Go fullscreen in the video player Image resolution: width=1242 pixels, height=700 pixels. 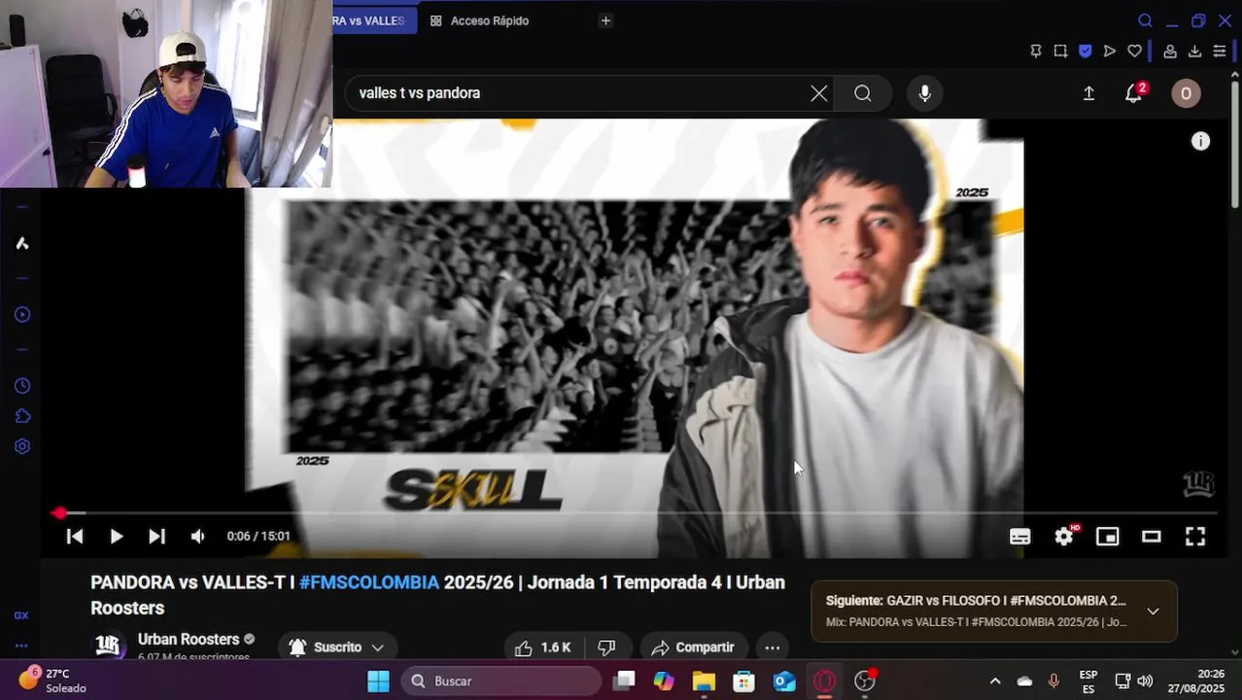tap(1195, 537)
